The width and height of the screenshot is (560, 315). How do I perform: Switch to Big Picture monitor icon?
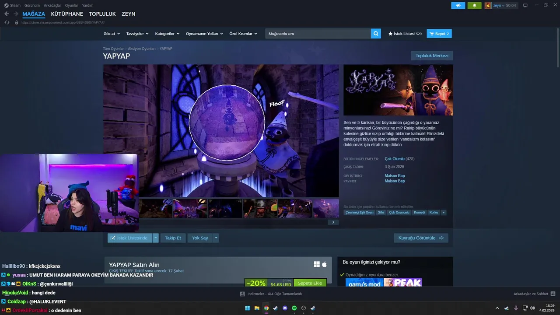pyautogui.click(x=525, y=5)
